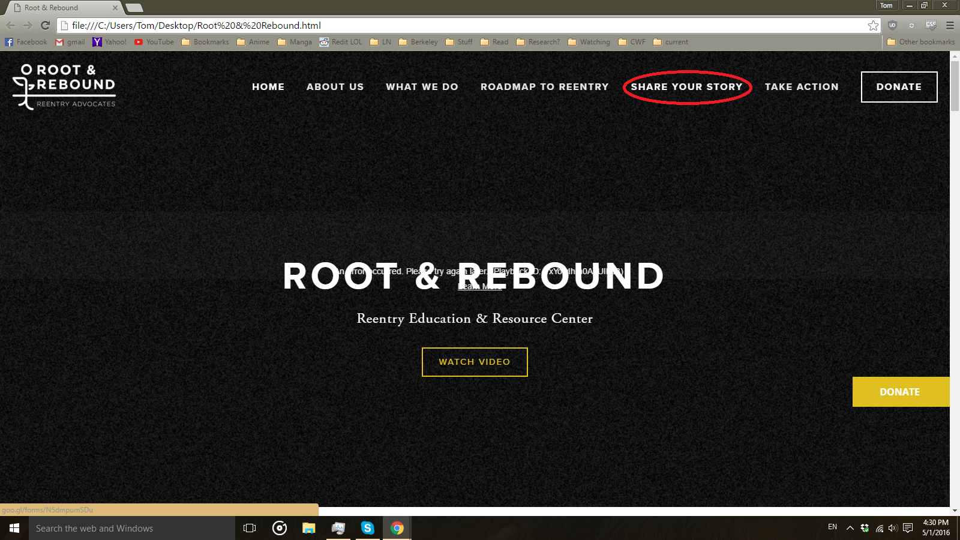The height and width of the screenshot is (540, 960).
Task: Expand the Berkeley bookmark folder
Action: (418, 42)
